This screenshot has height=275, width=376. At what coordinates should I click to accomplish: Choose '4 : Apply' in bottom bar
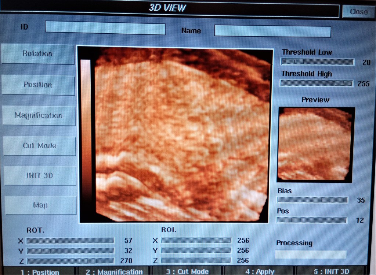pyautogui.click(x=260, y=271)
